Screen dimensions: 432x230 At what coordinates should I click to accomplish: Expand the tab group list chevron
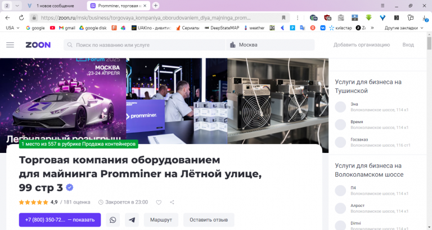point(17,6)
